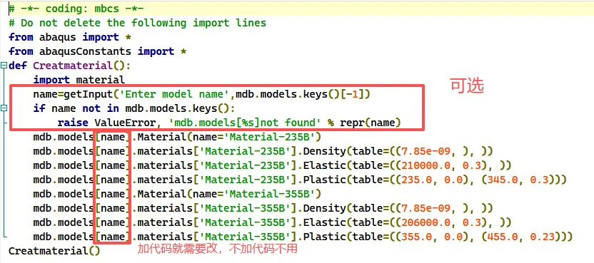This screenshot has width=594, height=263.
Task: Click the '.Material(name='Material-235B')' line
Action: coord(177,137)
